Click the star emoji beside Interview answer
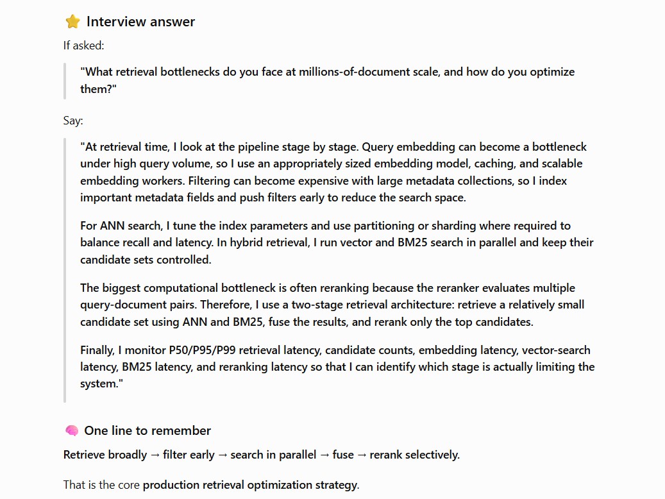 (x=72, y=22)
